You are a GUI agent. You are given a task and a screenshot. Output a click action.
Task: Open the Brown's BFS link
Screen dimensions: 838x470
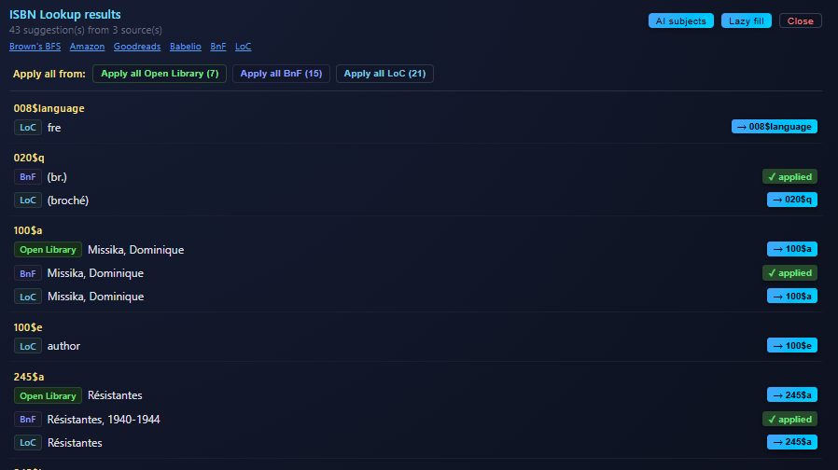pos(35,47)
